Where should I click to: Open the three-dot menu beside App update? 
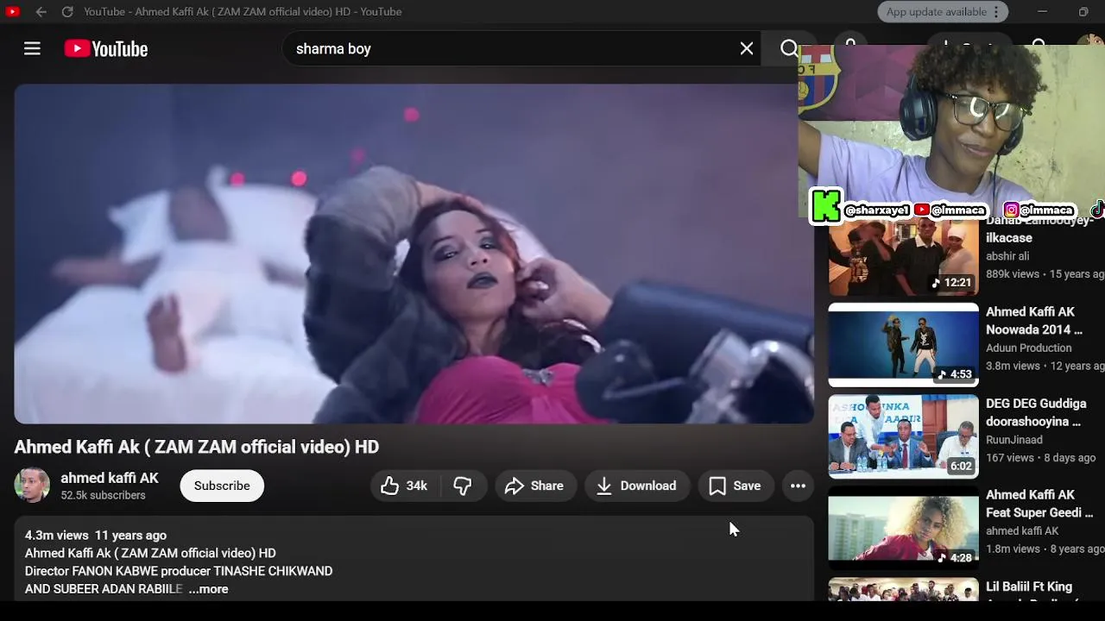point(996,12)
